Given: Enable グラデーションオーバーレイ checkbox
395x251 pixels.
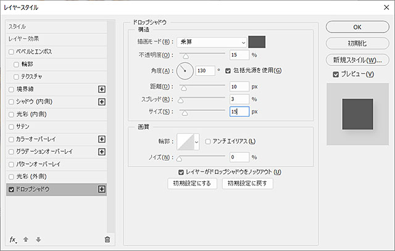Looking at the screenshot, I should (x=11, y=152).
